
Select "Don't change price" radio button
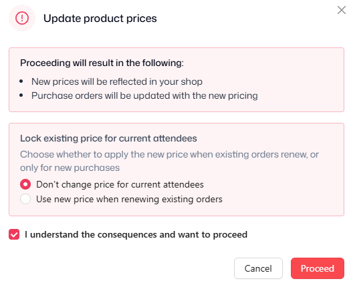pyautogui.click(x=25, y=184)
